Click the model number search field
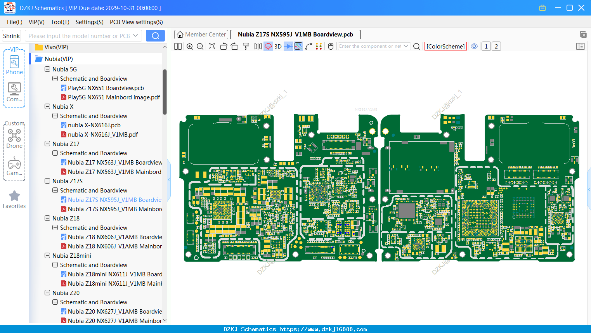The image size is (591, 333). click(83, 36)
